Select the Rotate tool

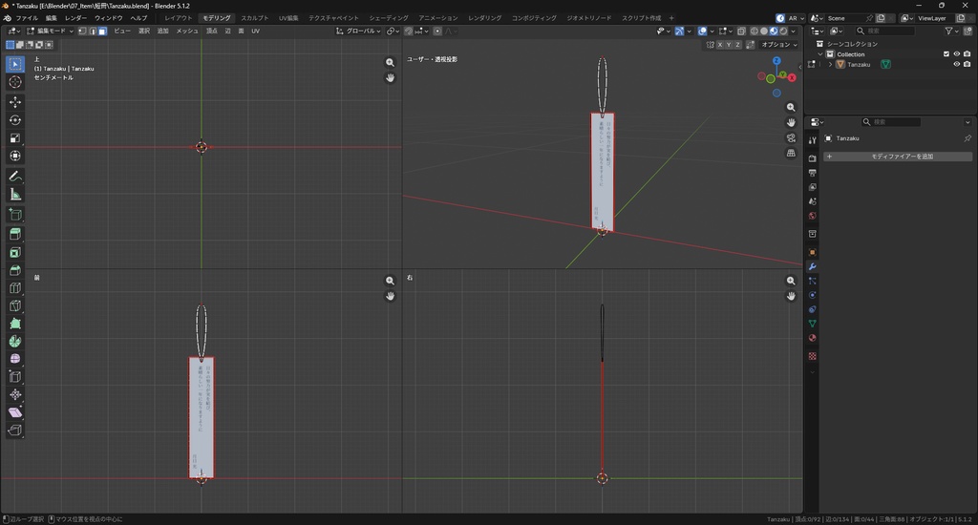[x=15, y=120]
